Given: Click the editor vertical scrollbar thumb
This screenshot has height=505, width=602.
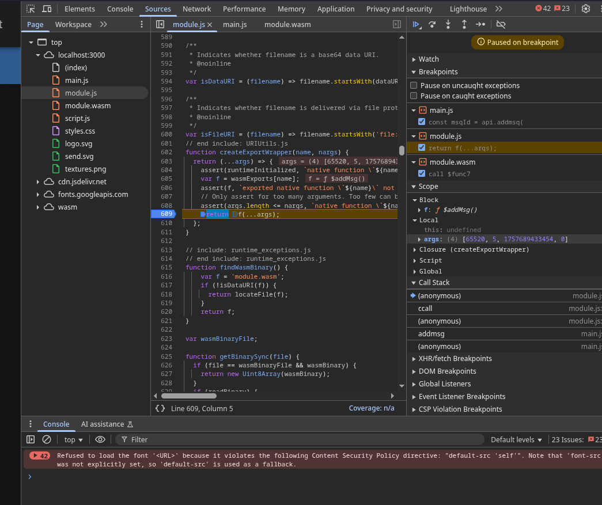Looking at the screenshot, I should click(x=401, y=150).
